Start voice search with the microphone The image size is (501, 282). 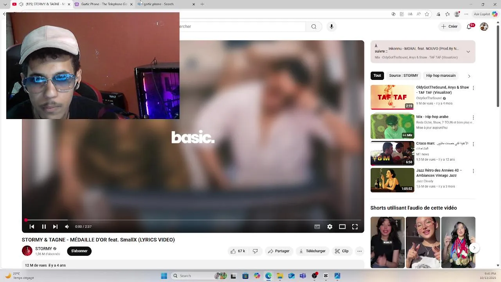332,27
